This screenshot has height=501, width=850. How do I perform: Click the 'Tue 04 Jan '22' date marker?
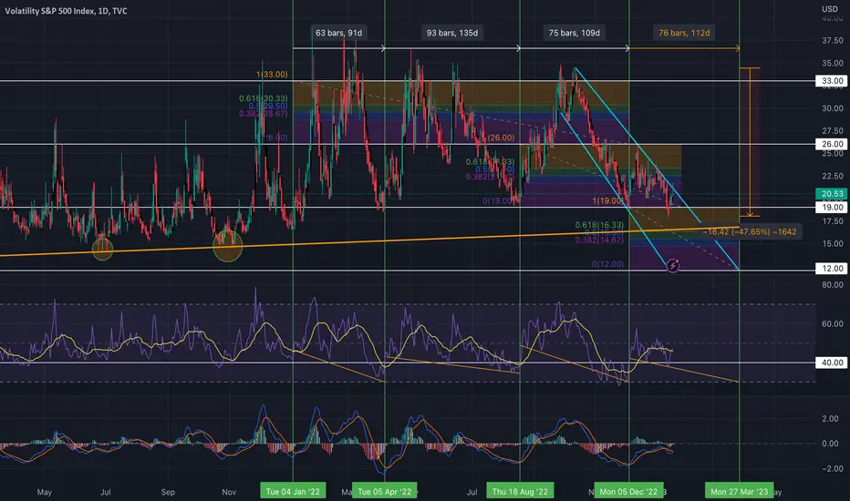tap(293, 492)
